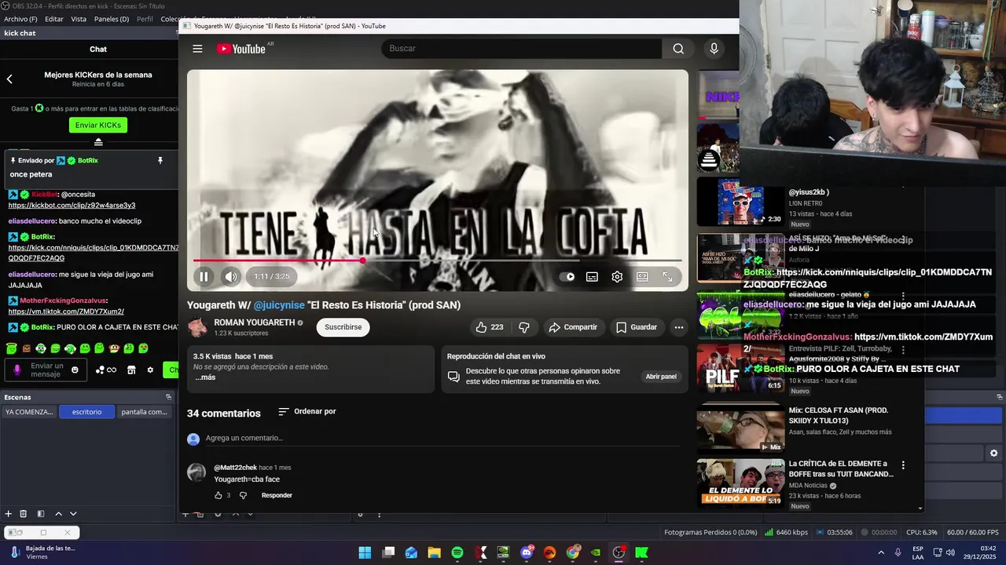Image resolution: width=1006 pixels, height=565 pixels.
Task: Unpin the BotRix pinned chat message
Action: [x=160, y=161]
